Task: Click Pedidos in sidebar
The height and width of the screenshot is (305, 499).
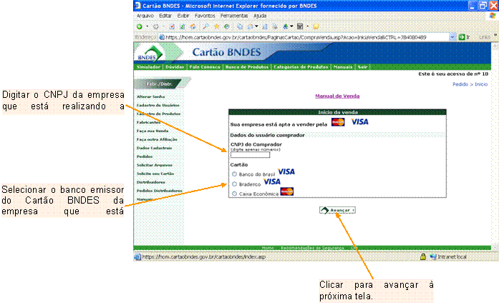Action: (x=145, y=156)
